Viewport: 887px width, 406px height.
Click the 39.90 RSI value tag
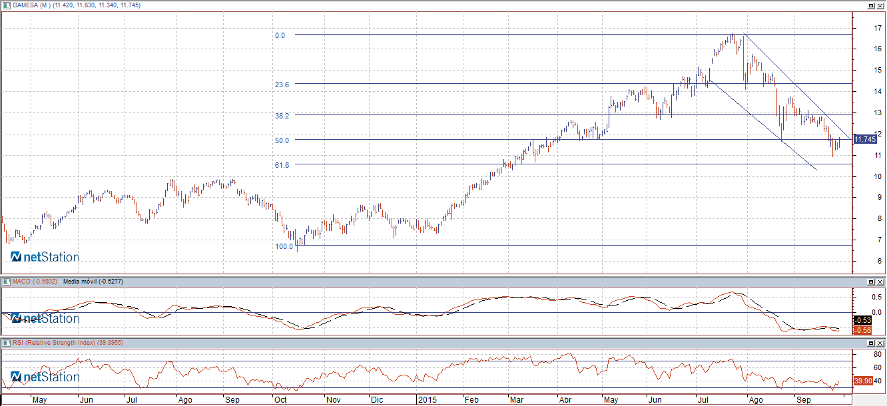[862, 381]
